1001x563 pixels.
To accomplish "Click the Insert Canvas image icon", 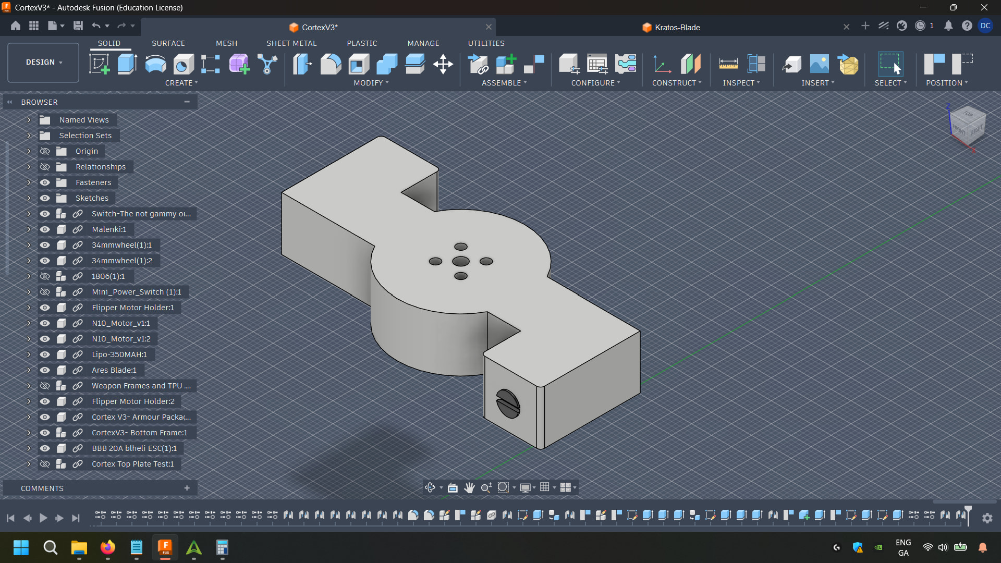I will coord(819,64).
